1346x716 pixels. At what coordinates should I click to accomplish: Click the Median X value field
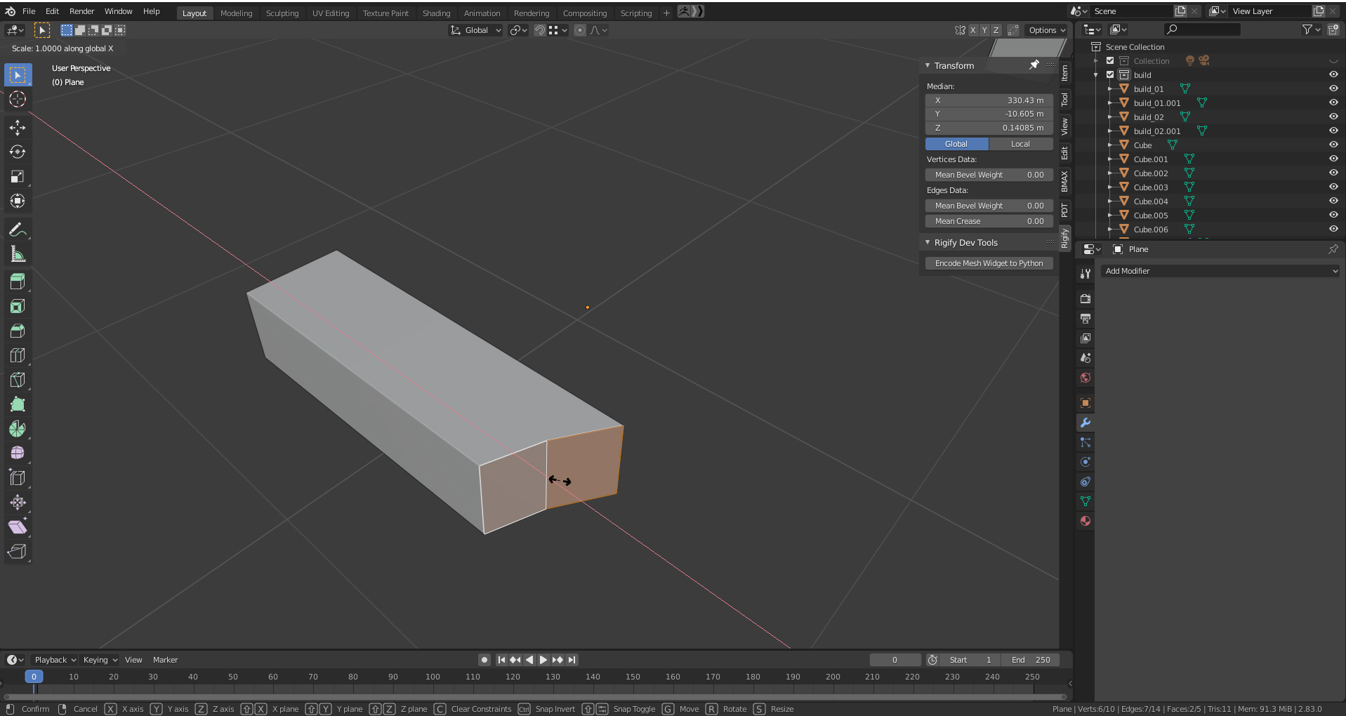[989, 100]
